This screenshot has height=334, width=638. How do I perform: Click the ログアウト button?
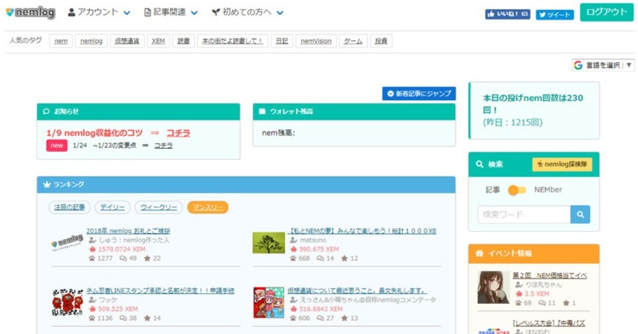point(607,12)
